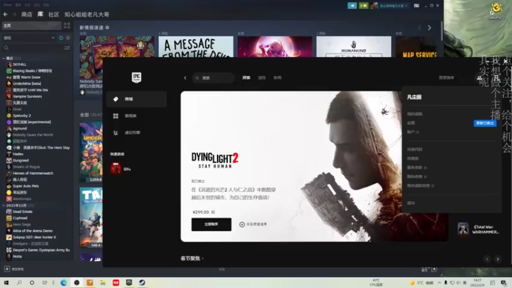This screenshot has width=512, height=288.
Task: Open 商城 store in Epic sidebar
Action: pyautogui.click(x=136, y=99)
